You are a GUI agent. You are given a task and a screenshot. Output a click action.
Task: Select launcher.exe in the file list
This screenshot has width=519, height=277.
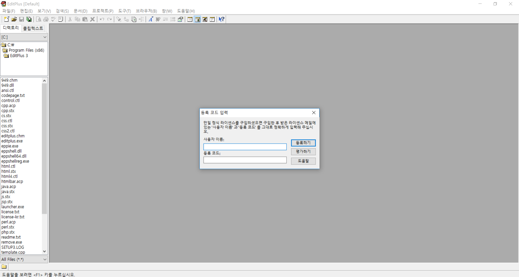13,207
